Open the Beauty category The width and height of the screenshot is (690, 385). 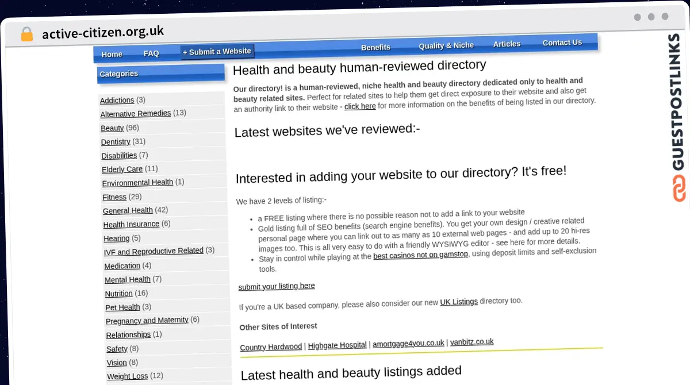click(112, 128)
